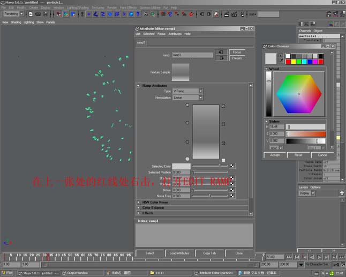Collapse the Wheel section in Color Chooser
The image size is (346, 277).
267,69
